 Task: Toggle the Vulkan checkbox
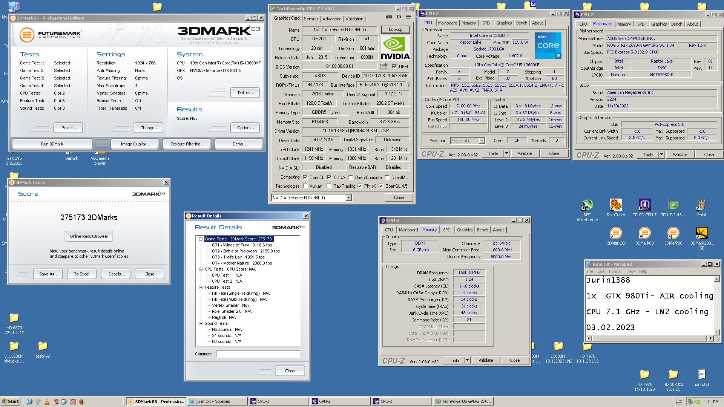coord(305,186)
